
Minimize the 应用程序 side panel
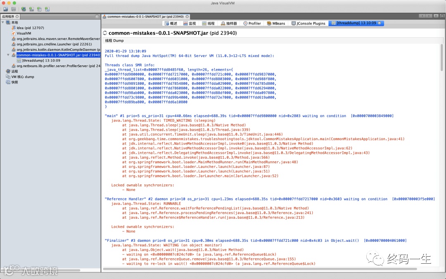point(97,17)
